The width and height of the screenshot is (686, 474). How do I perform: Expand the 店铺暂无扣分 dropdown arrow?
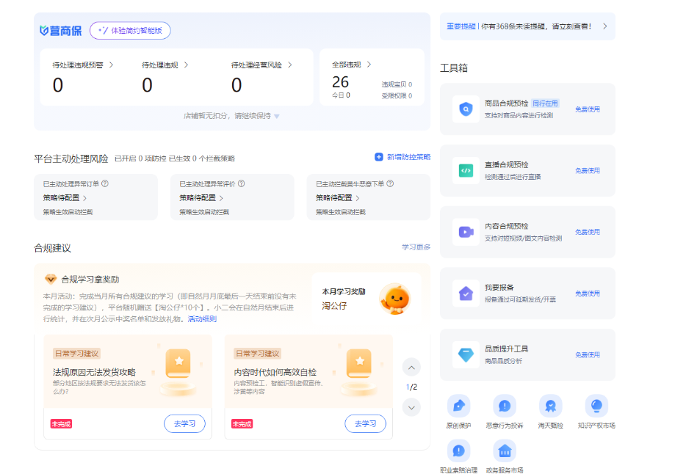point(277,117)
